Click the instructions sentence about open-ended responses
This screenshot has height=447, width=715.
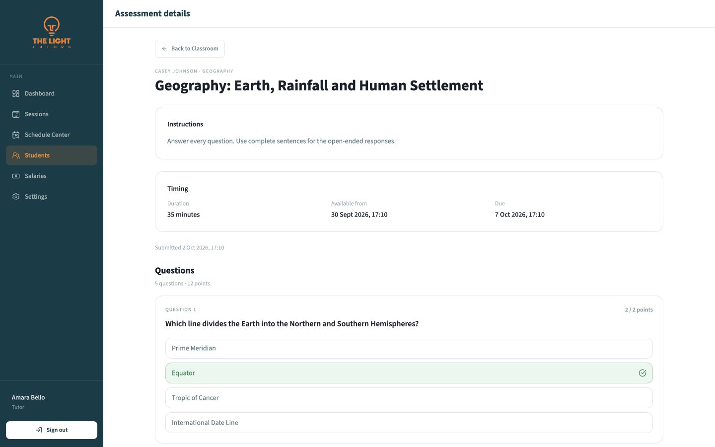coord(282,141)
